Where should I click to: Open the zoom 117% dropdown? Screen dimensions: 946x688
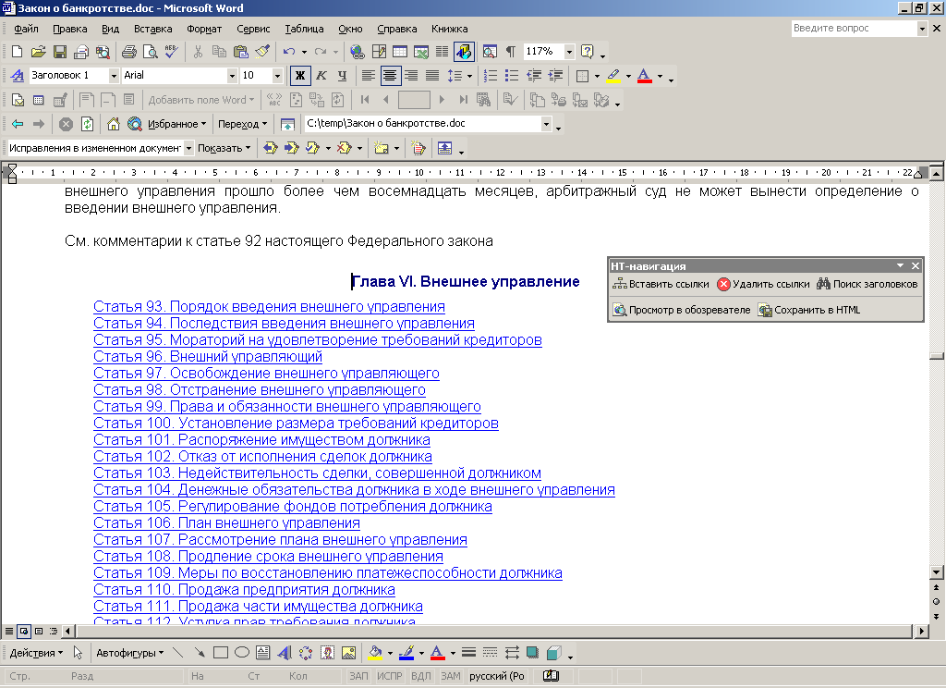tap(569, 52)
